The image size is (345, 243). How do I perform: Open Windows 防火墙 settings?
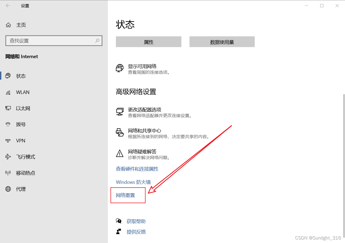(x=133, y=182)
